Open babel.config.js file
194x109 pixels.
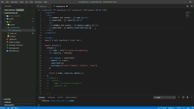pyautogui.click(x=15, y=42)
